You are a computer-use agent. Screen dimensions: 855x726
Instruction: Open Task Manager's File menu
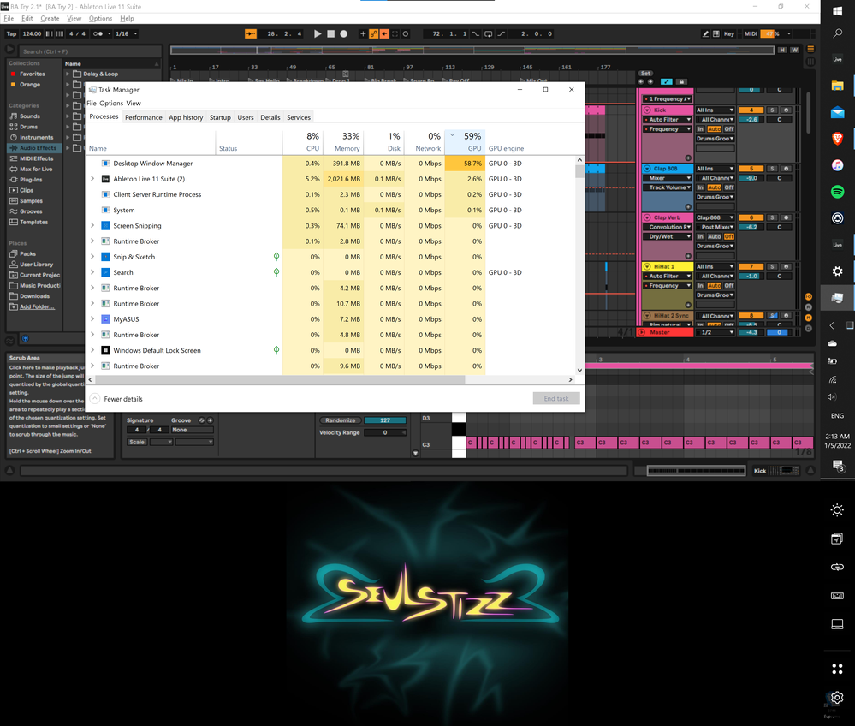(x=91, y=103)
